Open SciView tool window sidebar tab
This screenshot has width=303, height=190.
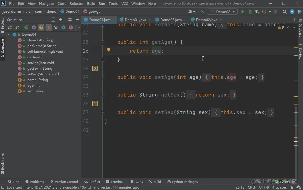point(300,52)
